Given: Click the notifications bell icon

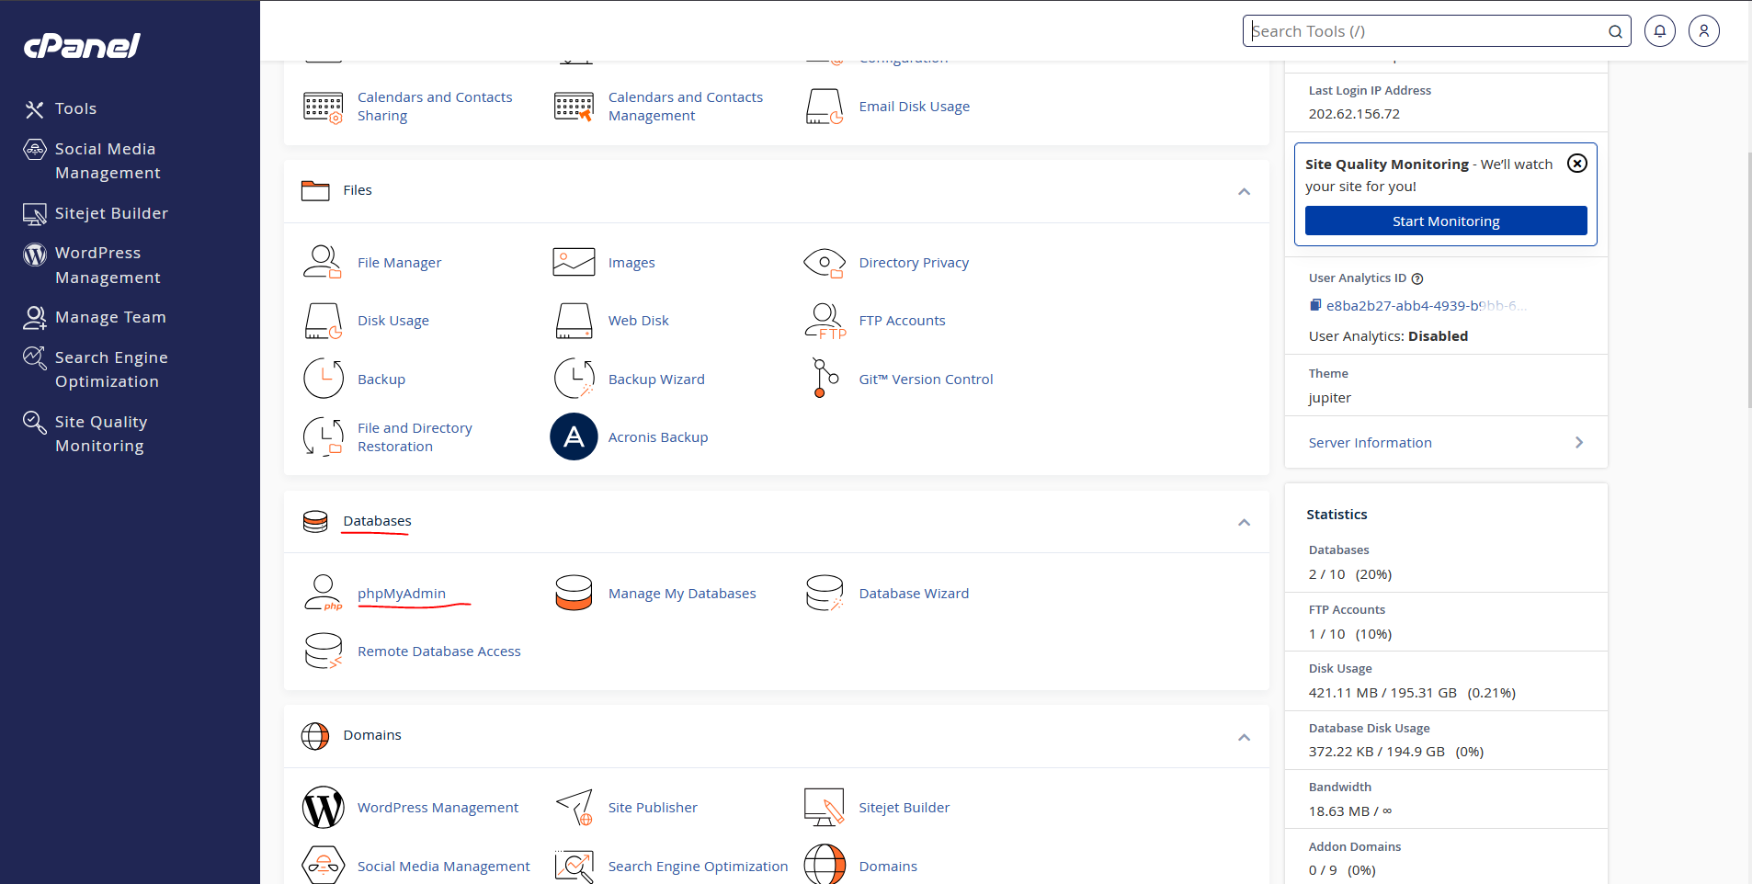Looking at the screenshot, I should click(x=1659, y=31).
